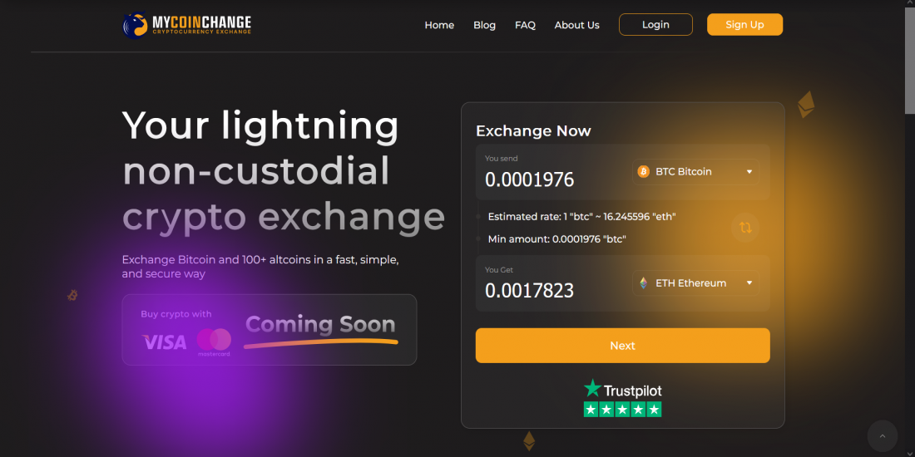
Task: Click the orange Next button
Action: click(623, 346)
